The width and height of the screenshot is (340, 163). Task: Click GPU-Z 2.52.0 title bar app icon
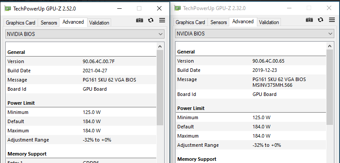pos(8,8)
